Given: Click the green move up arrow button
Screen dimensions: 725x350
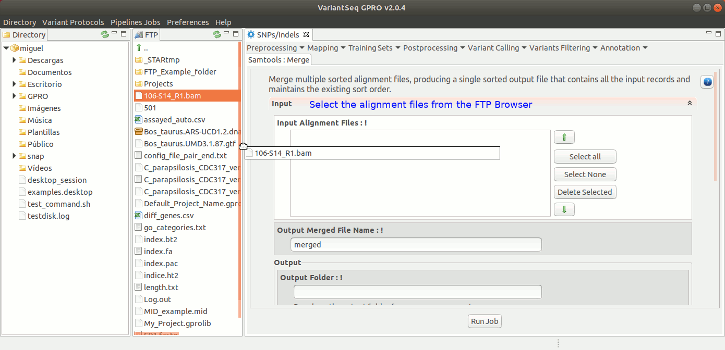Looking at the screenshot, I should (x=564, y=137).
